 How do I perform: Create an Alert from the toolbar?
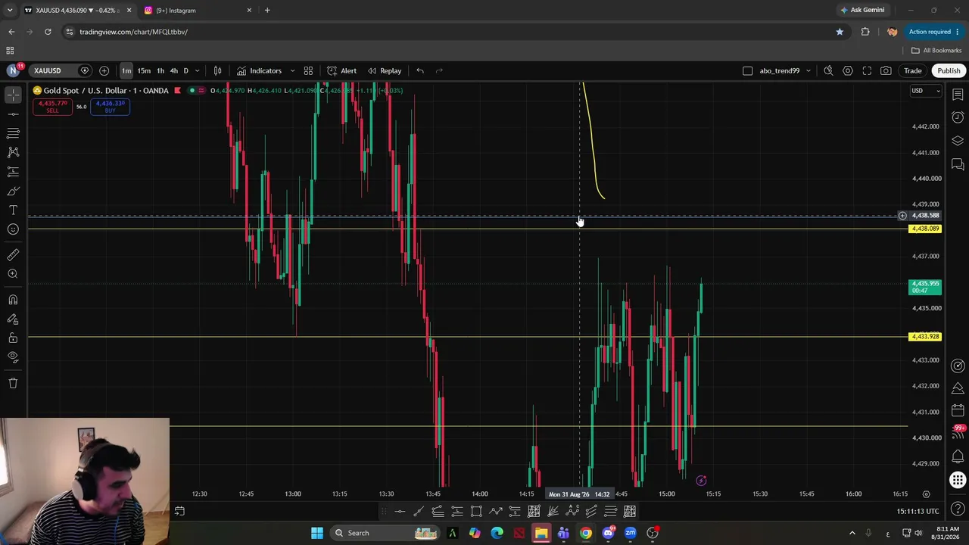click(341, 70)
